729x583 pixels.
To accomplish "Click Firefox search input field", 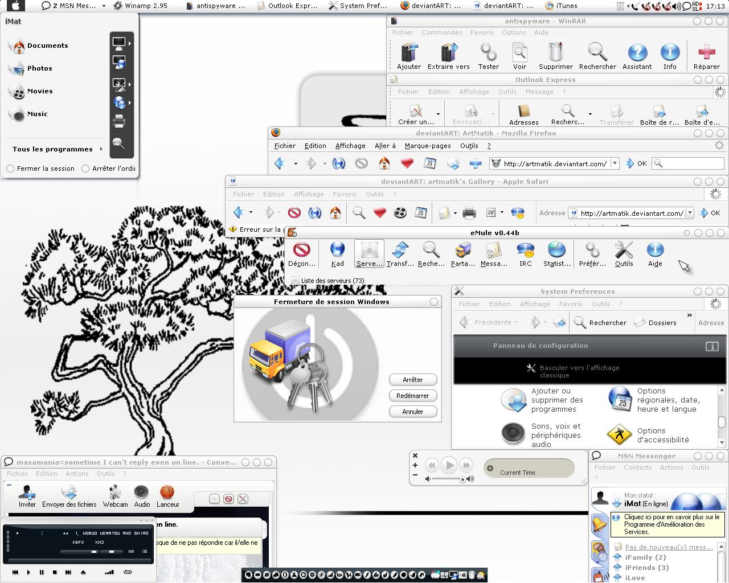I will point(688,163).
